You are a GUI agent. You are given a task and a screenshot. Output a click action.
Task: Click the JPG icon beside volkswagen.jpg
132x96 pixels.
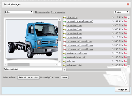pos(65,65)
